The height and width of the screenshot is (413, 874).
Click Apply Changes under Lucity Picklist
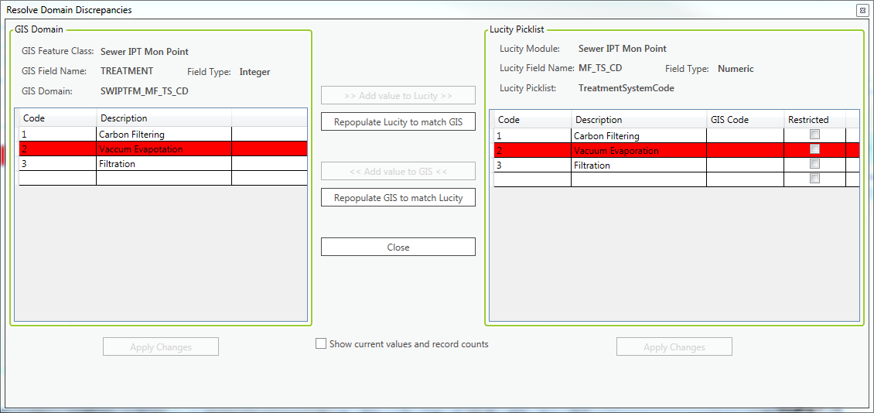click(x=674, y=346)
